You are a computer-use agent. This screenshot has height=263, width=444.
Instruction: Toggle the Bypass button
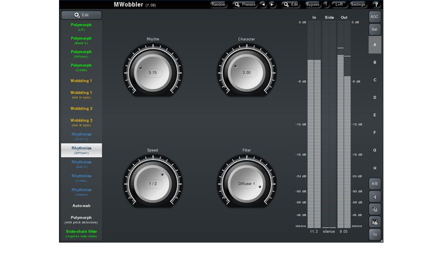pyautogui.click(x=312, y=5)
